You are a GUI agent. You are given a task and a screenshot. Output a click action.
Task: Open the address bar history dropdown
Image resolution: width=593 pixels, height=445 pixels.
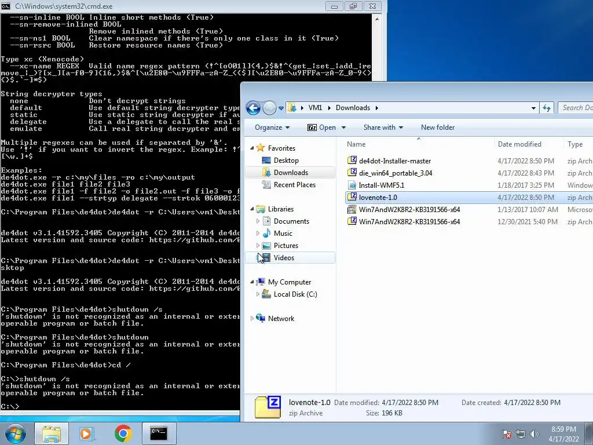pyautogui.click(x=533, y=108)
